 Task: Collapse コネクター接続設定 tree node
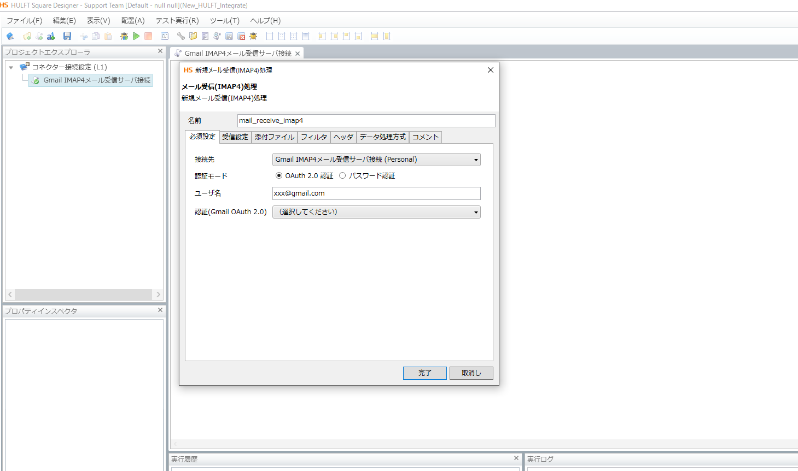[x=11, y=67]
